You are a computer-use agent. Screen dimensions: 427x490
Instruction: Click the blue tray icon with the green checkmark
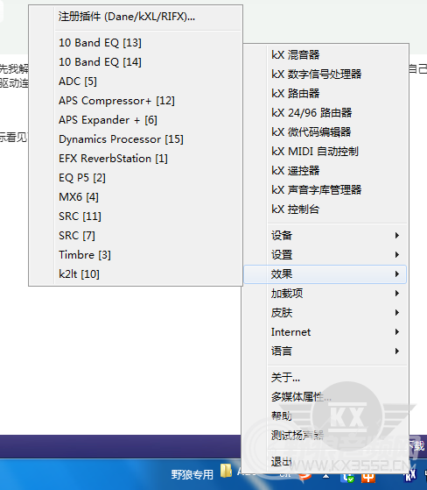(347, 478)
